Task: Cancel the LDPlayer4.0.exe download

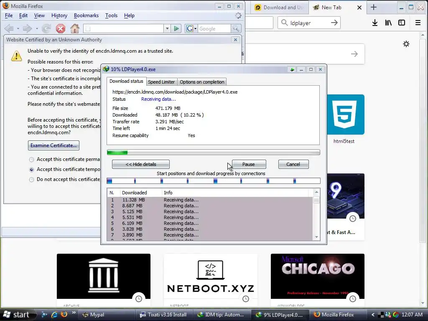Action: (x=293, y=164)
